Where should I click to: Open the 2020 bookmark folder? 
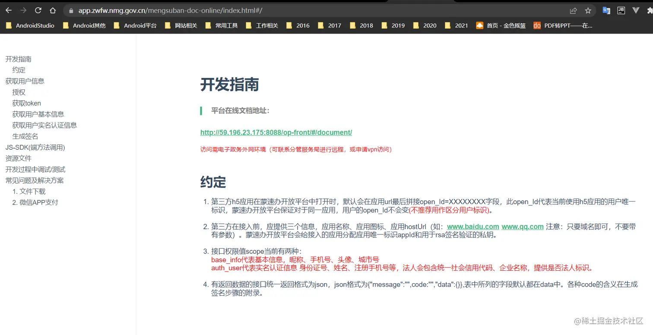coord(425,25)
